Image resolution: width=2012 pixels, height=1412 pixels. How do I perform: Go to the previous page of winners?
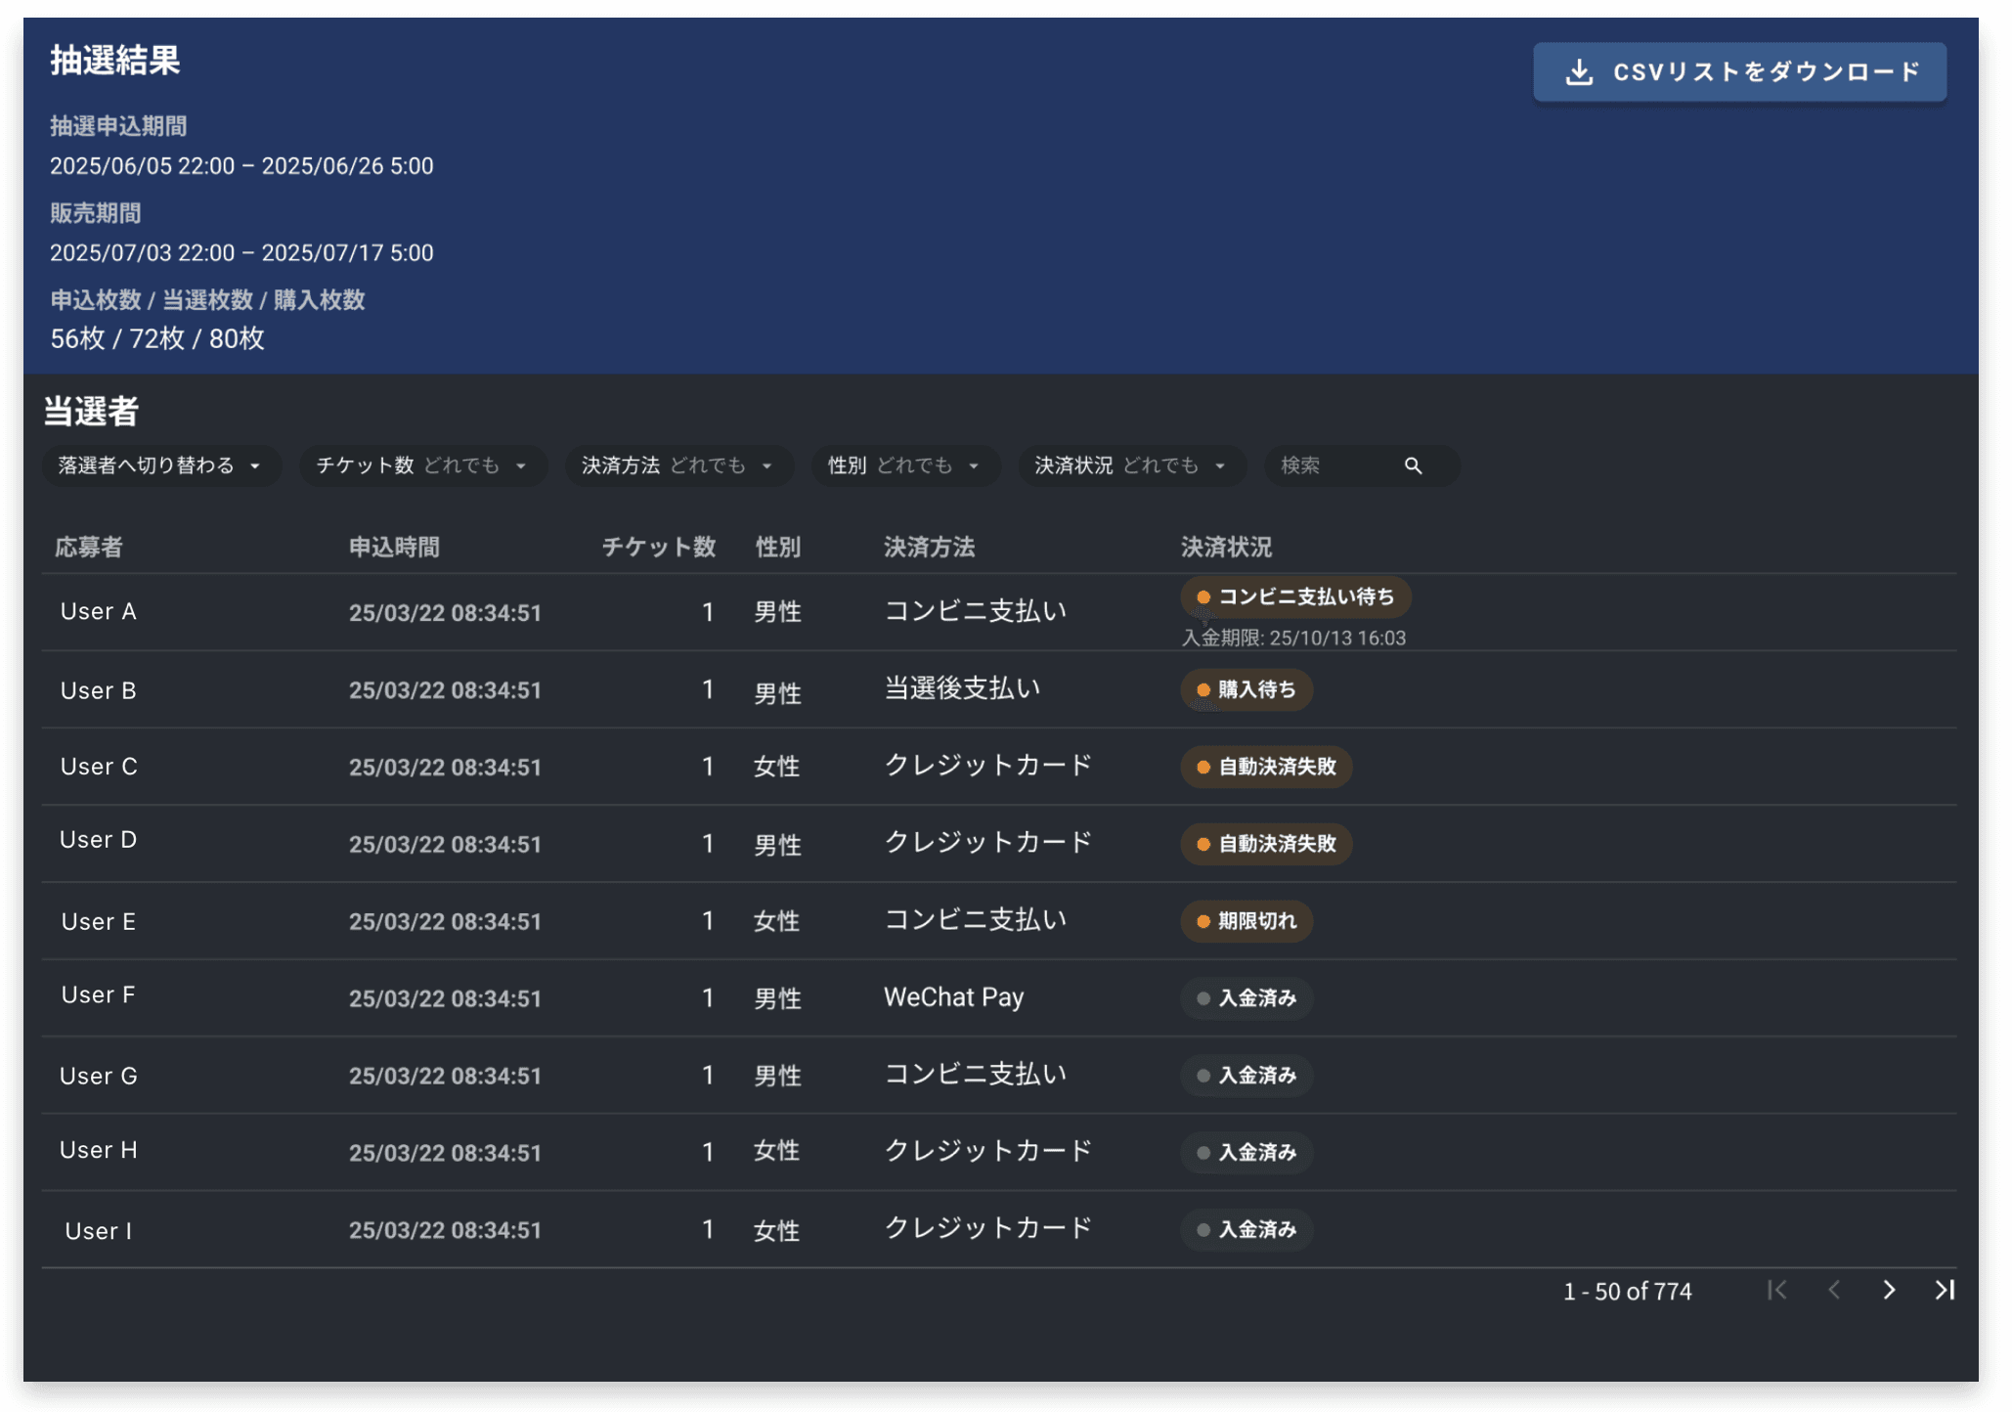coord(1834,1290)
